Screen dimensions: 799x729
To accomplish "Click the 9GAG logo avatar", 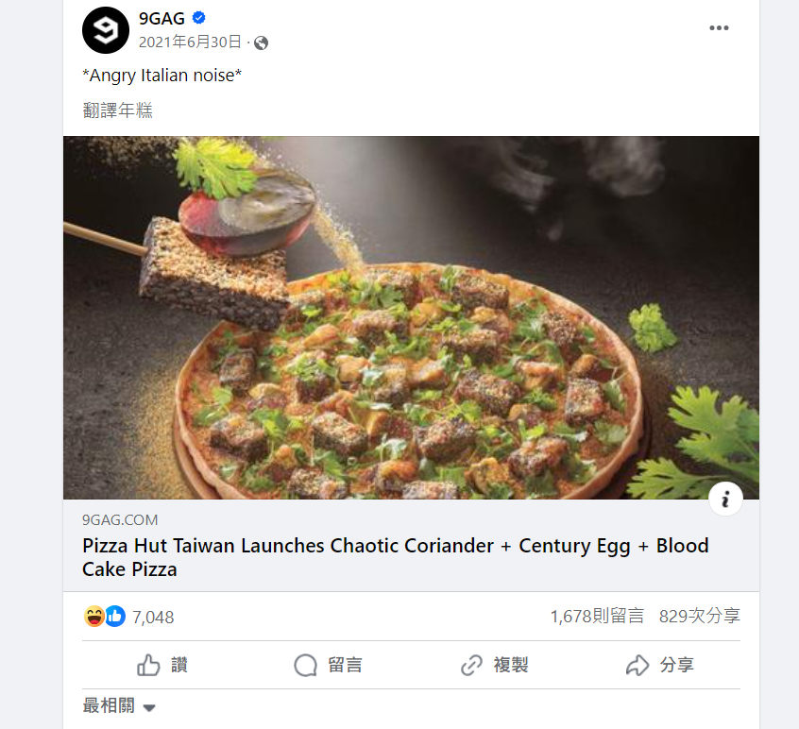I will [x=105, y=29].
